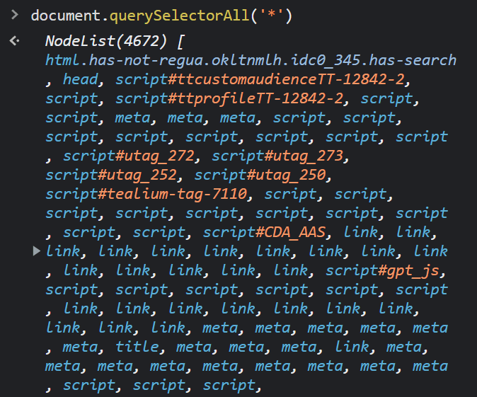
Task: Click the document.querySelectorAll('*') command line
Action: (x=161, y=15)
